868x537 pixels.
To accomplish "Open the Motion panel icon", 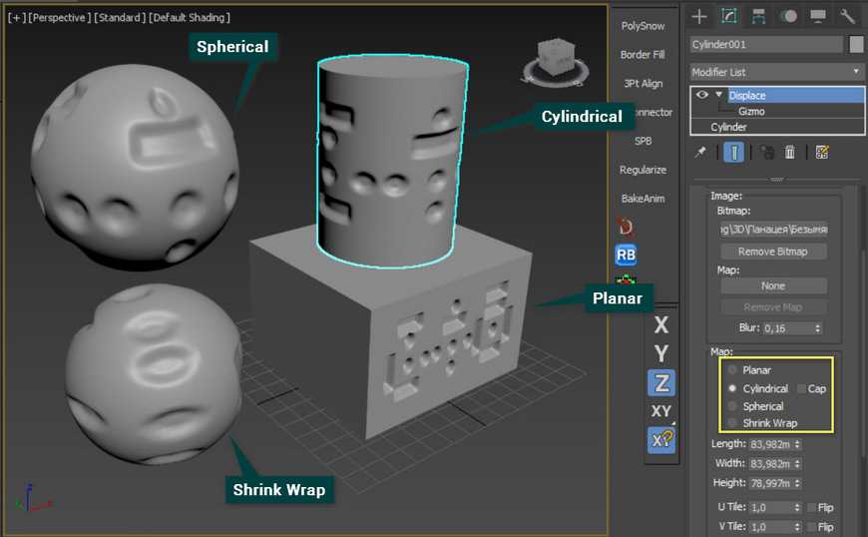I will coord(788,16).
